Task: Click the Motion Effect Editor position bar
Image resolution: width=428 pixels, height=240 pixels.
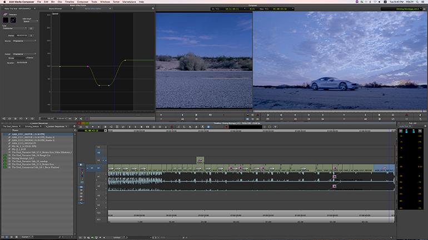Action: pos(122,119)
